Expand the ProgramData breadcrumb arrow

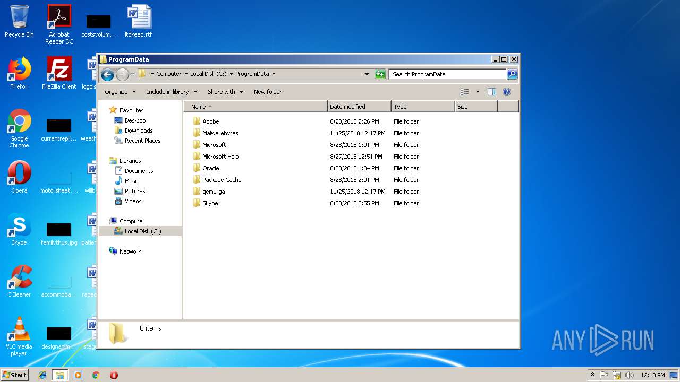[274, 74]
